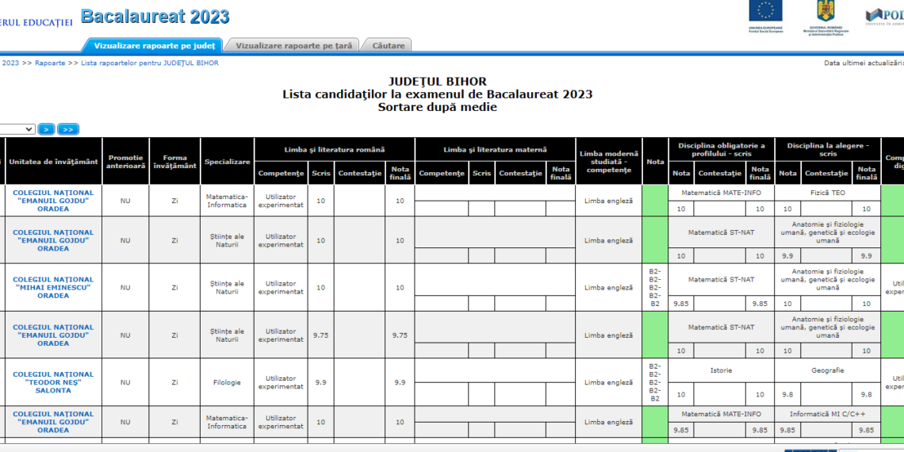Click the first Colegiul Național "Emanuil Gojdu" link

(x=53, y=201)
